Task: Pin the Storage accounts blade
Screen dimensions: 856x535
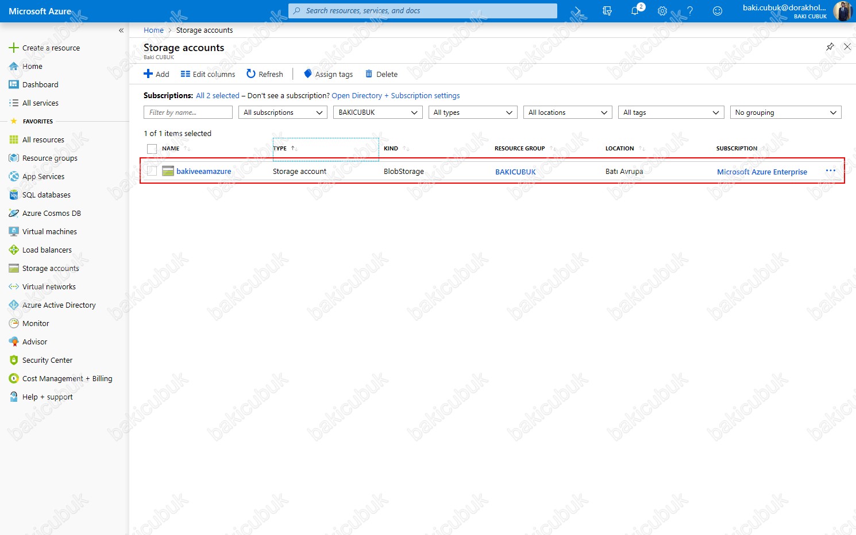Action: 830,46
